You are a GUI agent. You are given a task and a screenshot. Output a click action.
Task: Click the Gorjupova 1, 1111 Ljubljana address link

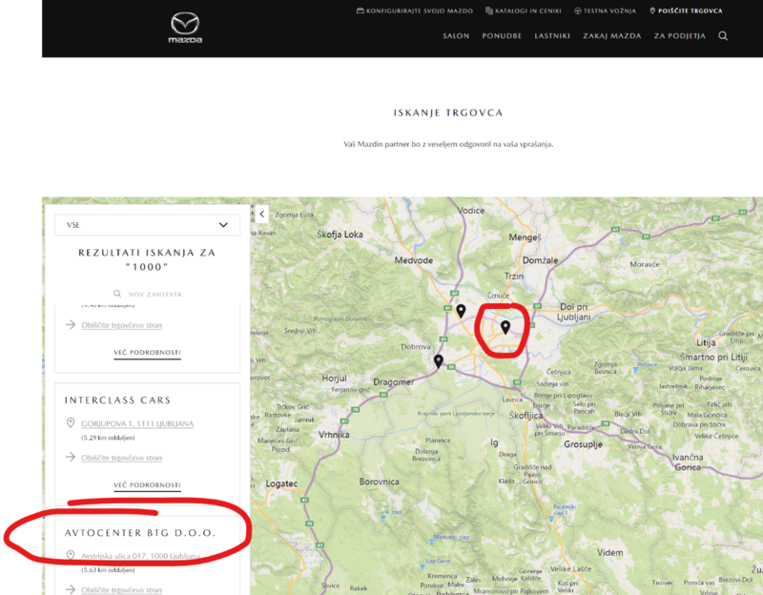click(137, 423)
